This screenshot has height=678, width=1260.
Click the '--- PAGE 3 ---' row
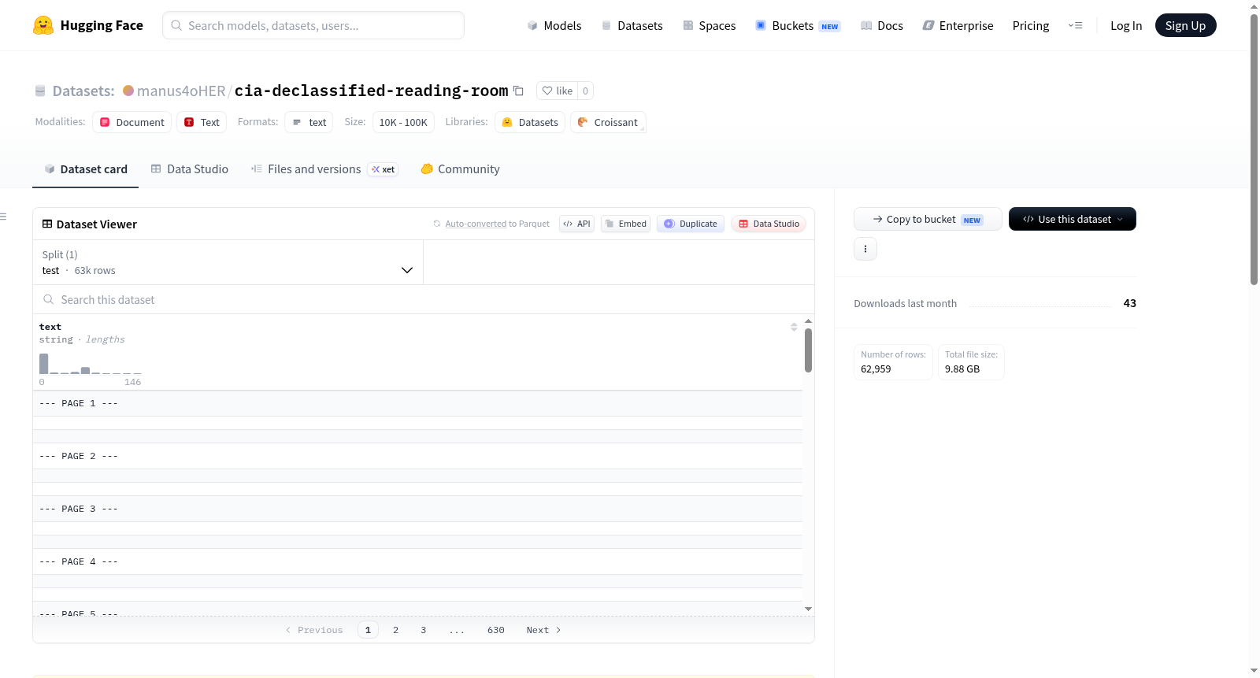417,509
